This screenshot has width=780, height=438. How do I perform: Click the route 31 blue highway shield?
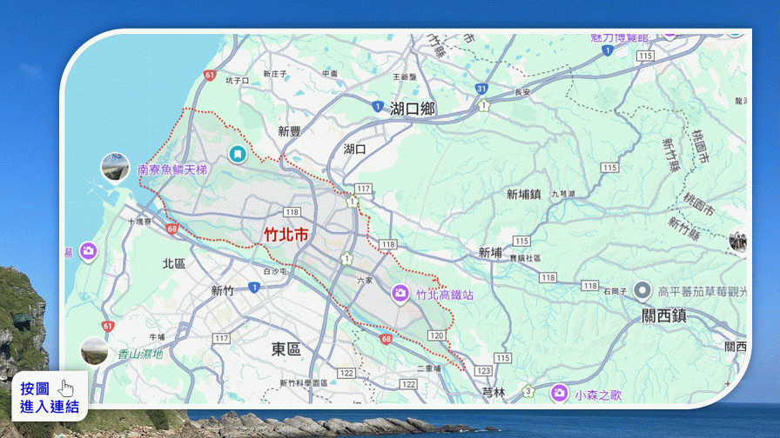point(481,88)
